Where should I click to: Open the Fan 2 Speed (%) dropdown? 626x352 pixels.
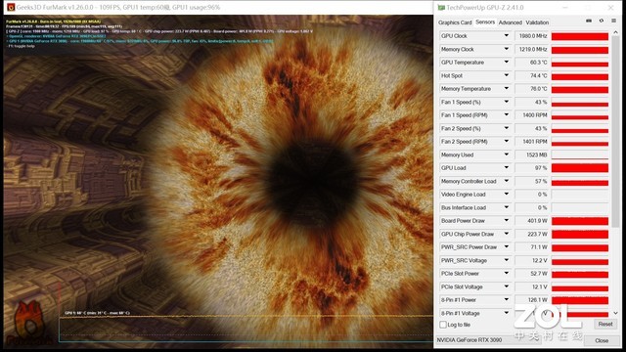click(x=507, y=128)
